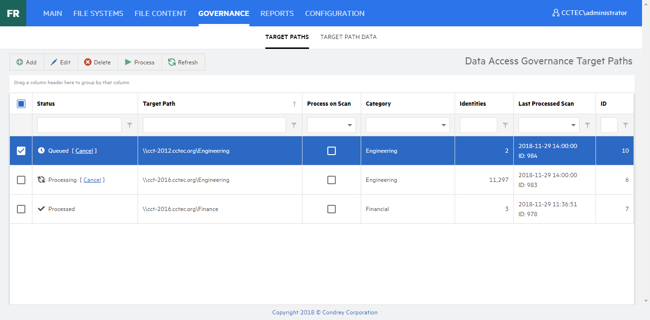The height and width of the screenshot is (320, 650).
Task: Click the Target Path filter funnel icon
Action: point(294,125)
